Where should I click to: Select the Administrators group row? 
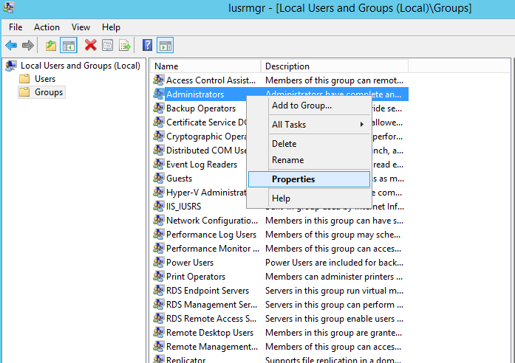(281, 94)
